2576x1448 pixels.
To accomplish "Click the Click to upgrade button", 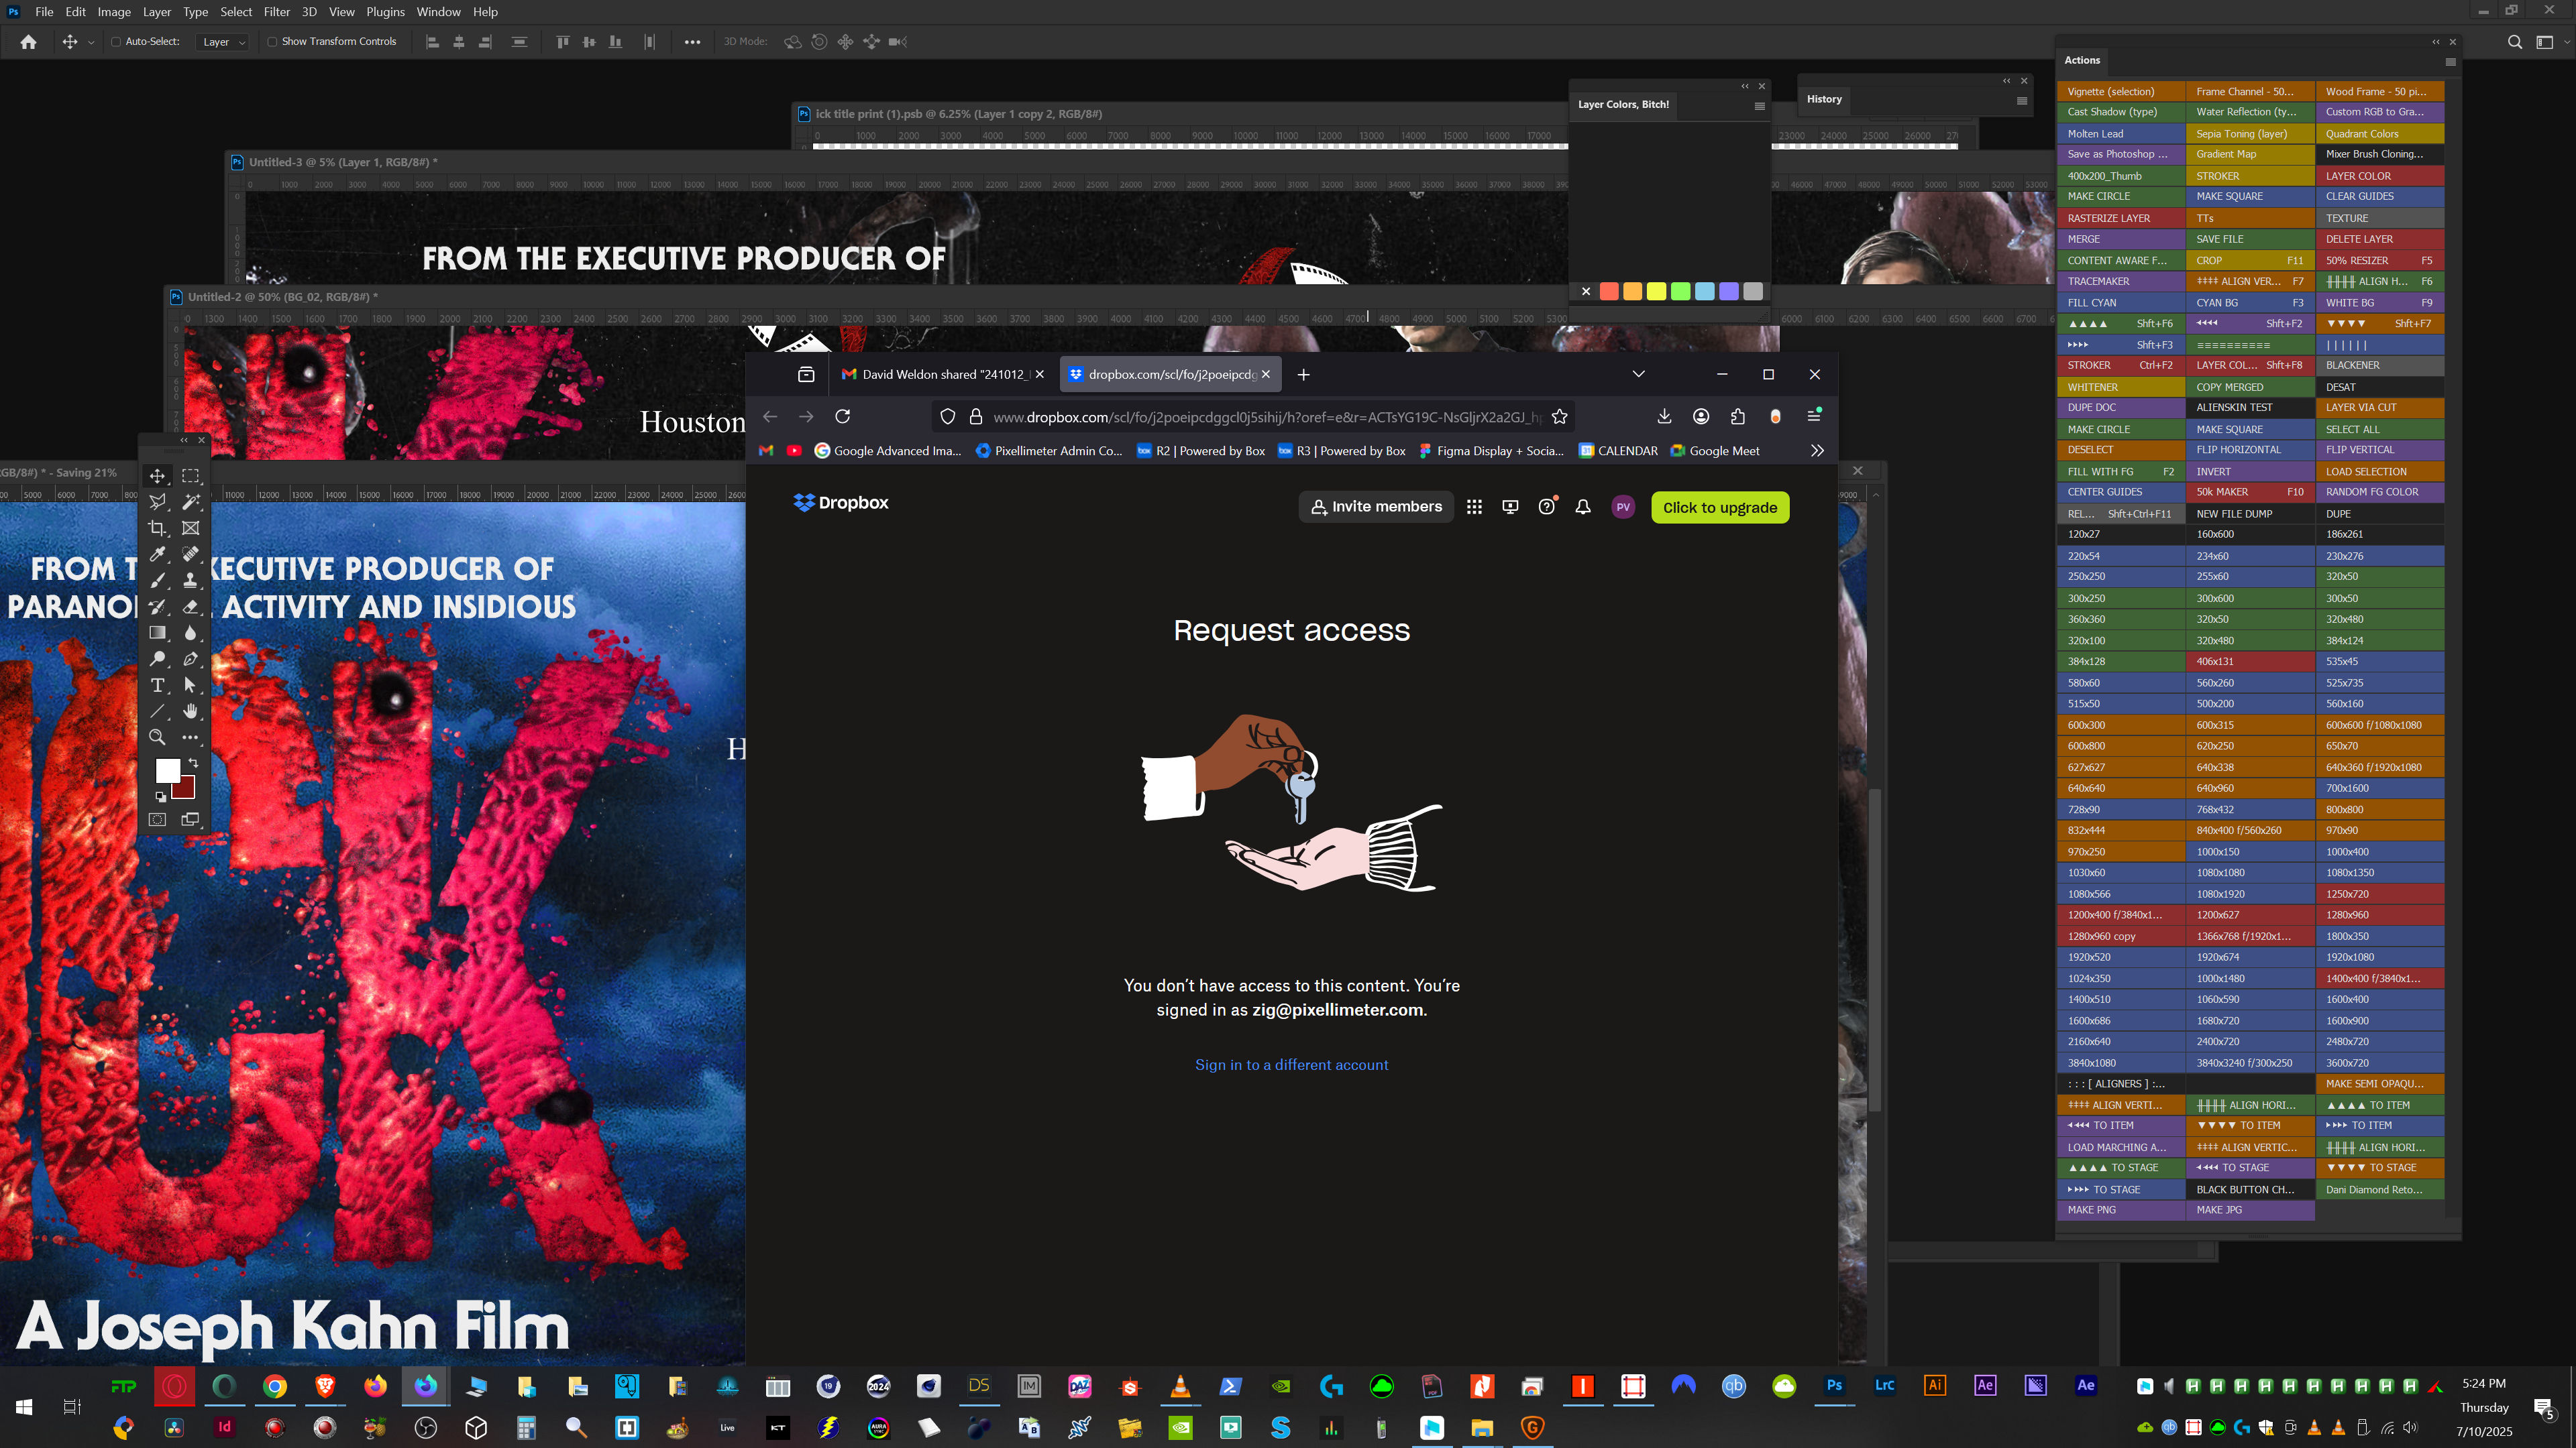I will 1720,507.
